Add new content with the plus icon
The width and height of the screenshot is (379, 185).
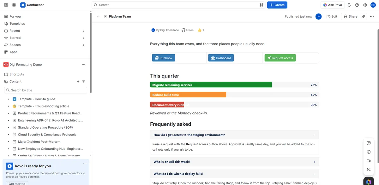click(78, 81)
